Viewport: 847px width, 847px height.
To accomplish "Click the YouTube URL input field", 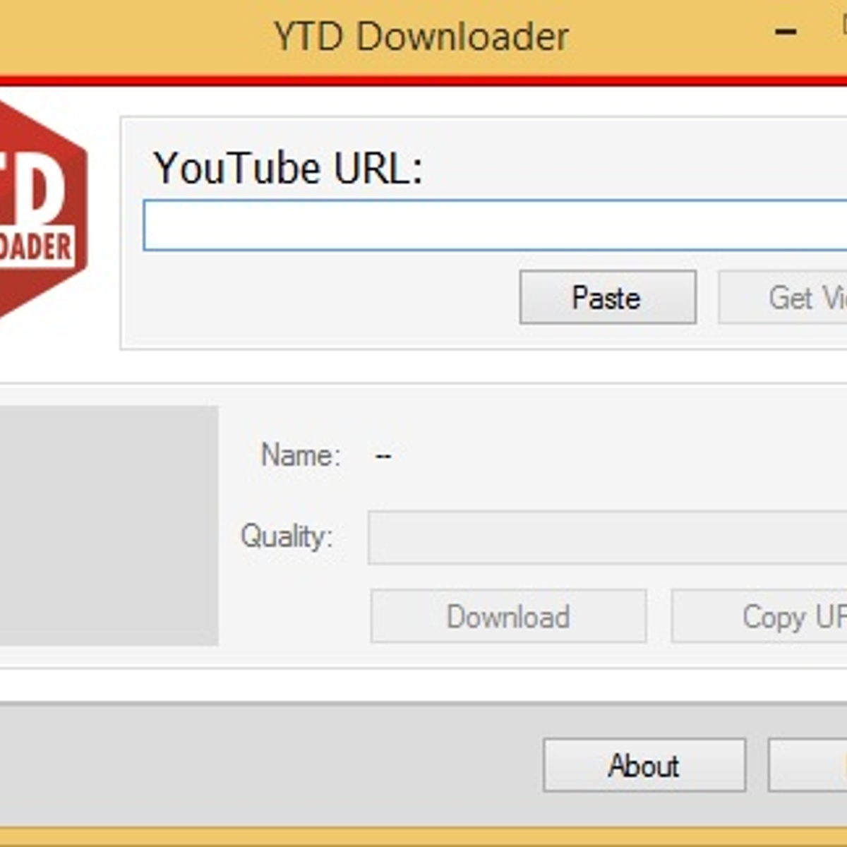I will pos(495,225).
